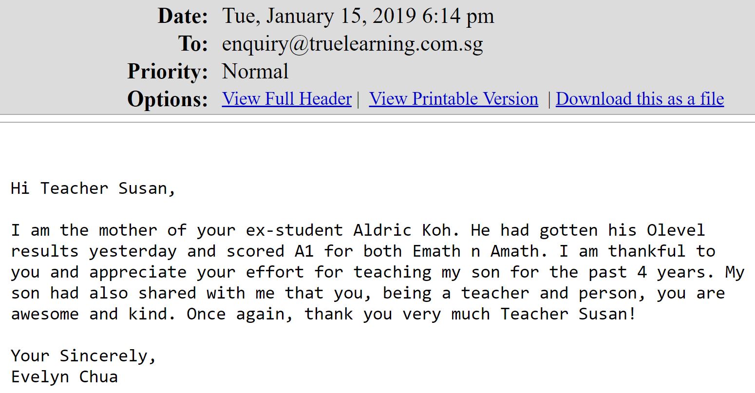Screen dimensions: 755x393
Task: Click the word Olevel in the message
Action: tap(676, 230)
